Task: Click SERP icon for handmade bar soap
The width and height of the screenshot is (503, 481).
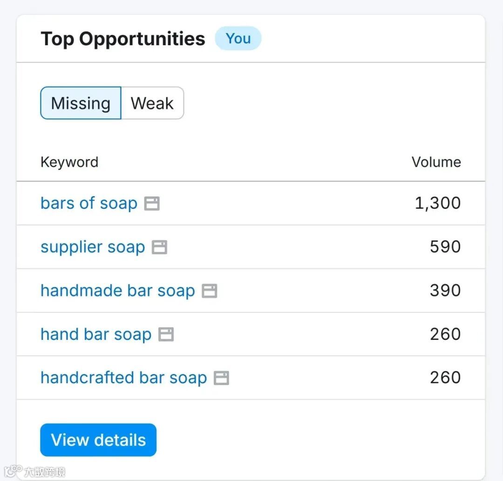Action: point(210,291)
